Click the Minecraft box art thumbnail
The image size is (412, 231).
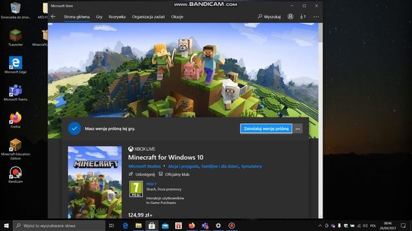click(x=95, y=182)
